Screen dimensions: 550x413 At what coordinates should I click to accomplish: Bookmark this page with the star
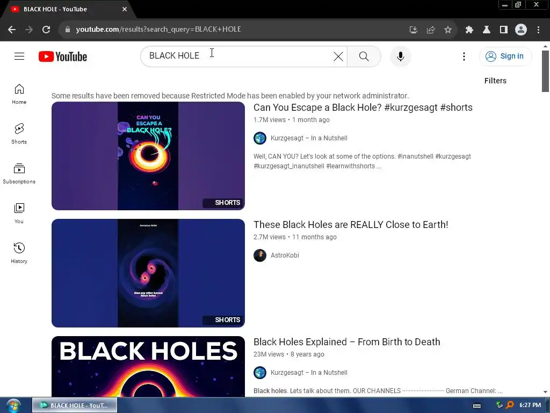click(x=448, y=30)
